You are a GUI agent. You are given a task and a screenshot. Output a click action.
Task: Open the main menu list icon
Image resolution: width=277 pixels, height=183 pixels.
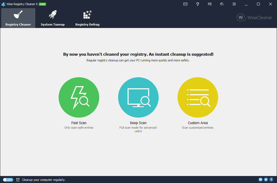coord(234,4)
